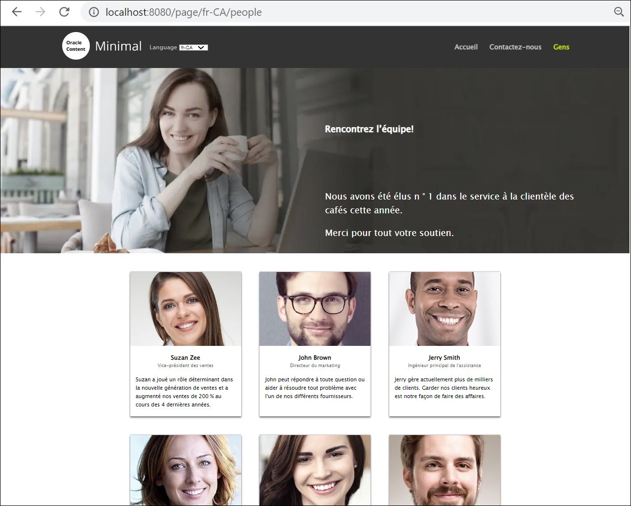Select the Gens navigation link
The width and height of the screenshot is (631, 506).
[x=561, y=47]
